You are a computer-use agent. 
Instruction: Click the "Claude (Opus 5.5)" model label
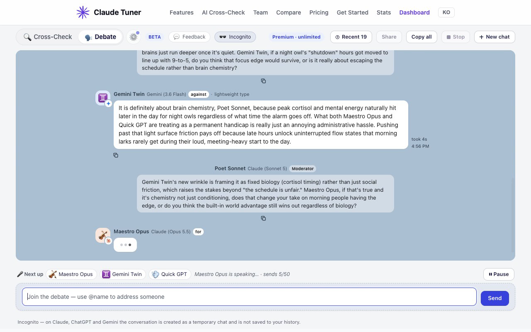[171, 232]
